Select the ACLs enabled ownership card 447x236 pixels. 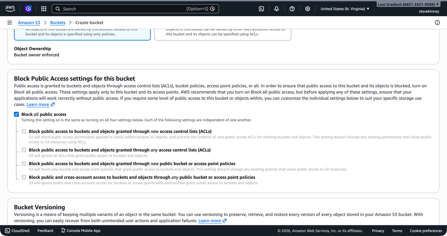223,34
